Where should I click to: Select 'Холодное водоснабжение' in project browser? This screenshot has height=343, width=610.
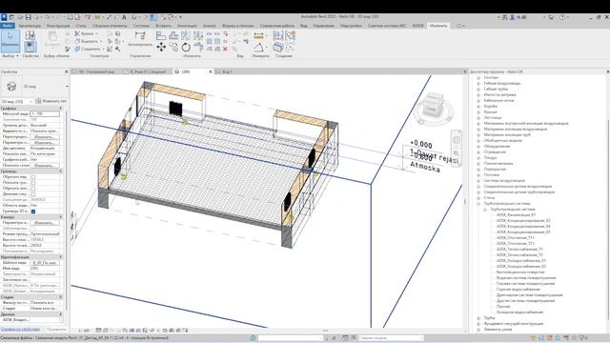coord(519,313)
